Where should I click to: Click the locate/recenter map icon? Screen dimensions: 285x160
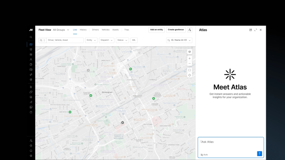[x=190, y=75]
